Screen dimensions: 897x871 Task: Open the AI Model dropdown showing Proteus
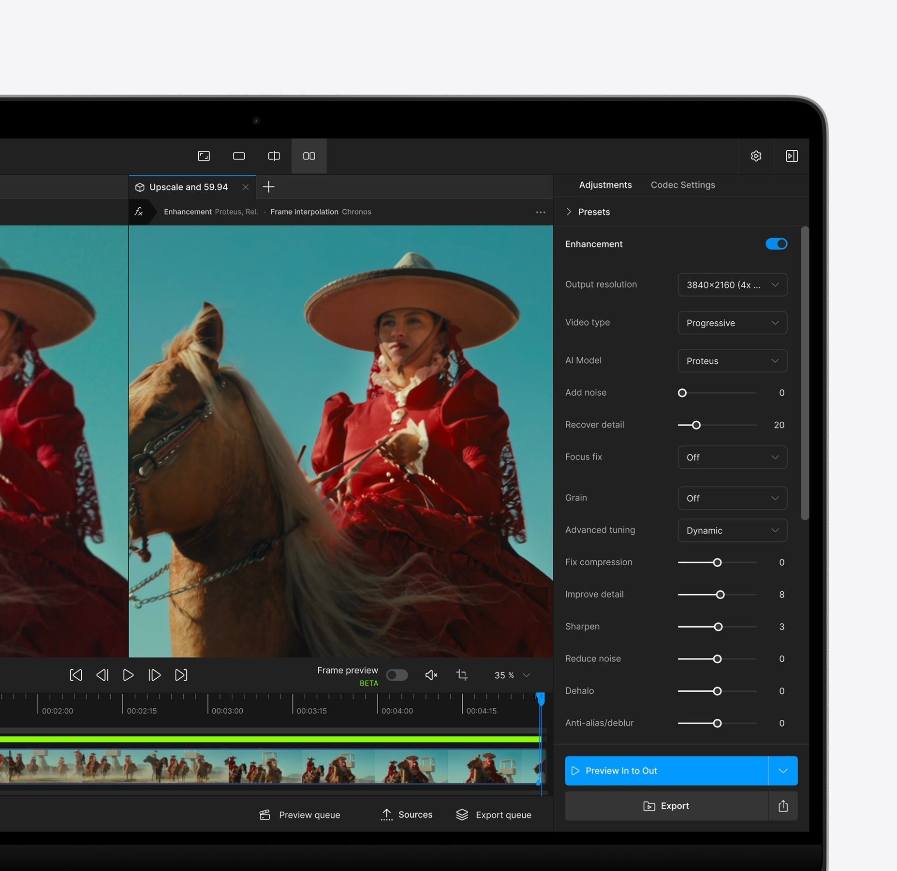(732, 360)
